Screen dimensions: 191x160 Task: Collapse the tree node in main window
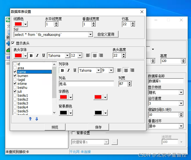[x=8, y=63]
